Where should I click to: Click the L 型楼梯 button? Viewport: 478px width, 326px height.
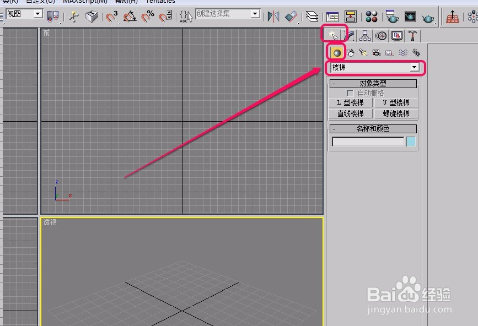coord(351,102)
